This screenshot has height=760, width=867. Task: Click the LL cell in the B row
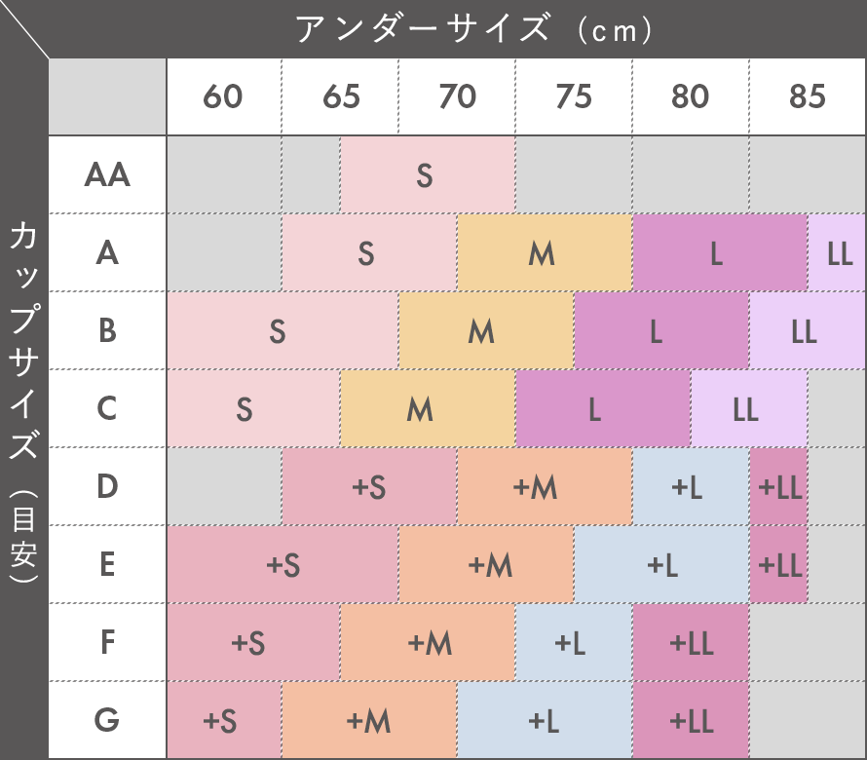click(808, 330)
